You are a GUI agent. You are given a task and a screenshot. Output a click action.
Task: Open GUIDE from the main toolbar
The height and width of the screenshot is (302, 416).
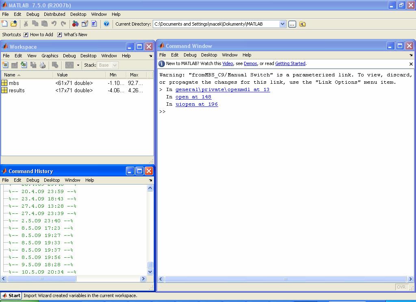click(85, 24)
